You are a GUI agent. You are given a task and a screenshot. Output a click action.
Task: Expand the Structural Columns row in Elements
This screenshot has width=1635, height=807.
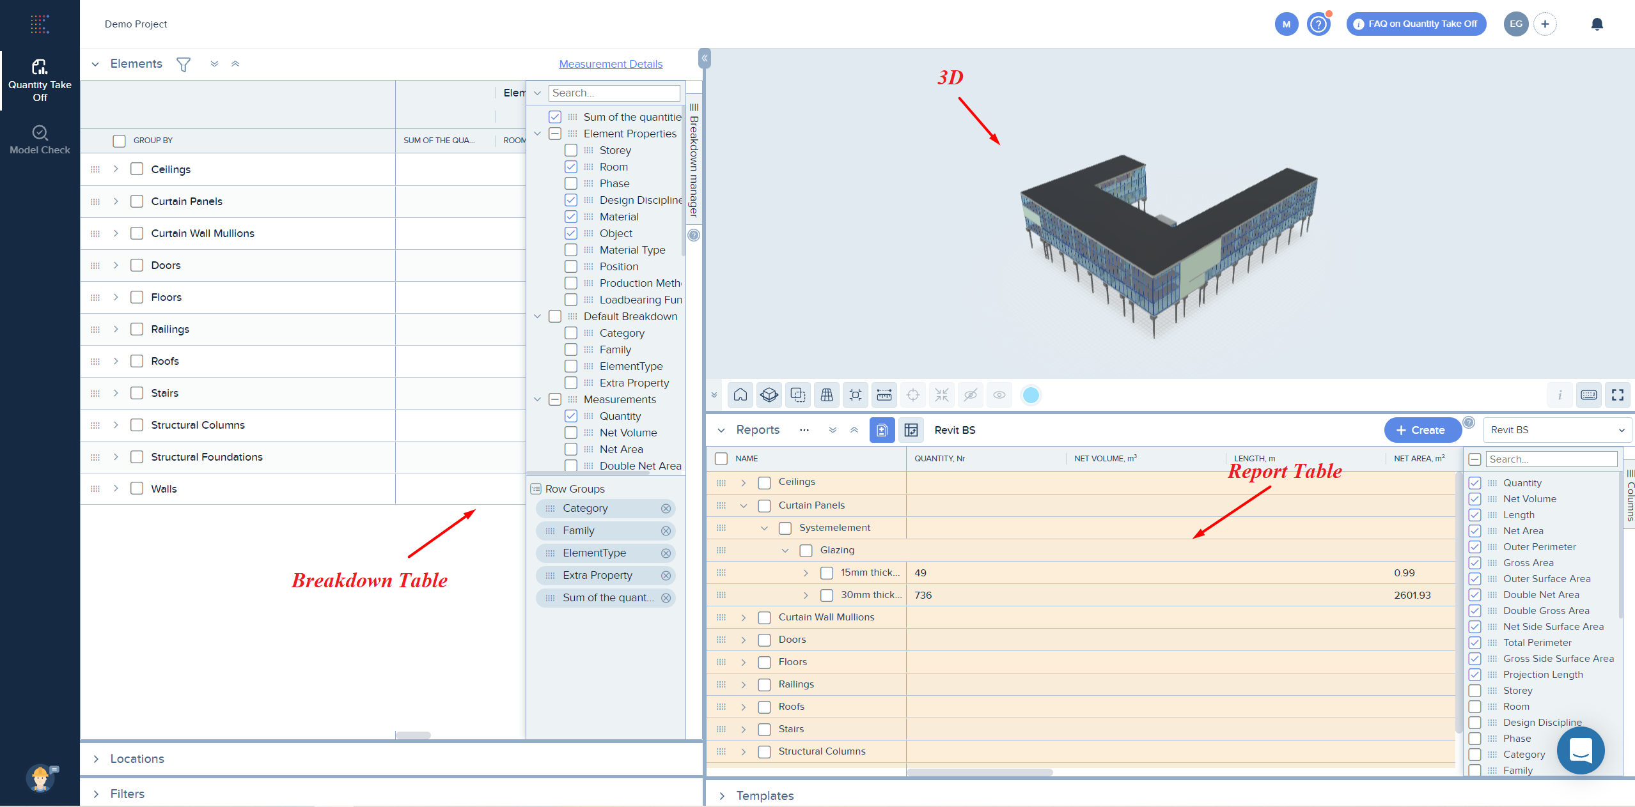[x=116, y=425]
